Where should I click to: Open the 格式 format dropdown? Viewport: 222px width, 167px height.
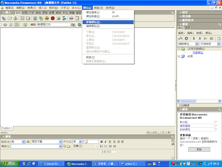(24, 142)
